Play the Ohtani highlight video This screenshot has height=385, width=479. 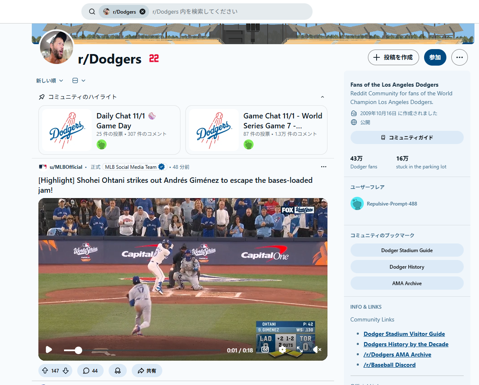49,350
